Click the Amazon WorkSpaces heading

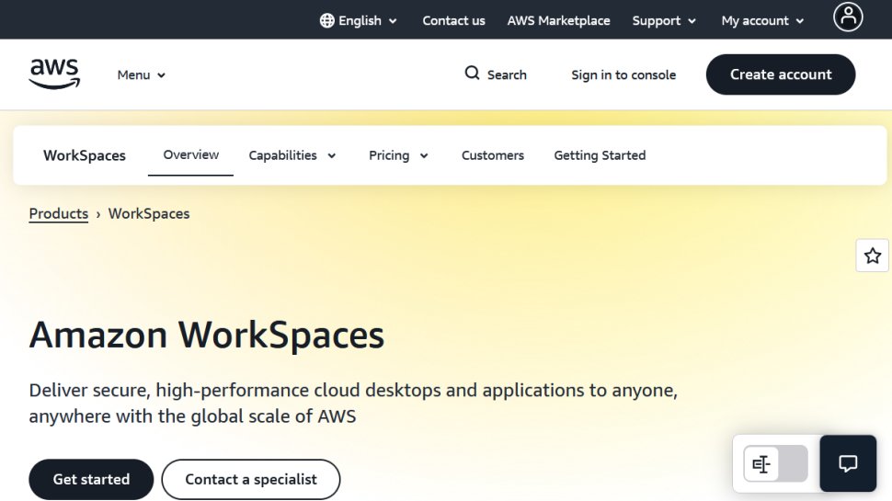coord(207,335)
